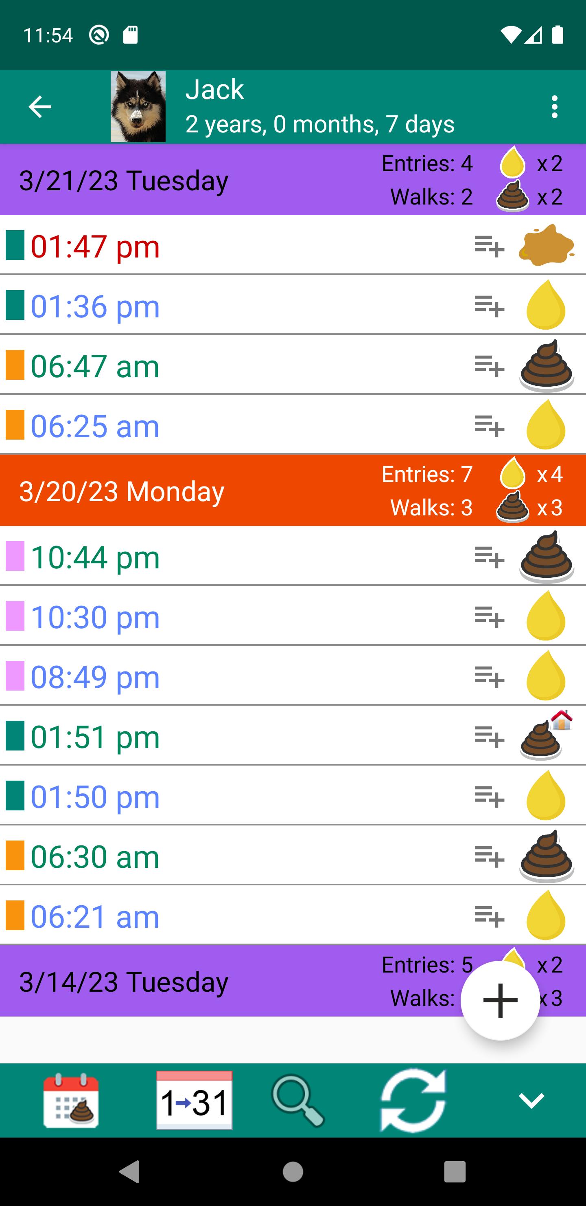586x1206 pixels.
Task: Add new entry with plus button
Action: coord(501,1000)
